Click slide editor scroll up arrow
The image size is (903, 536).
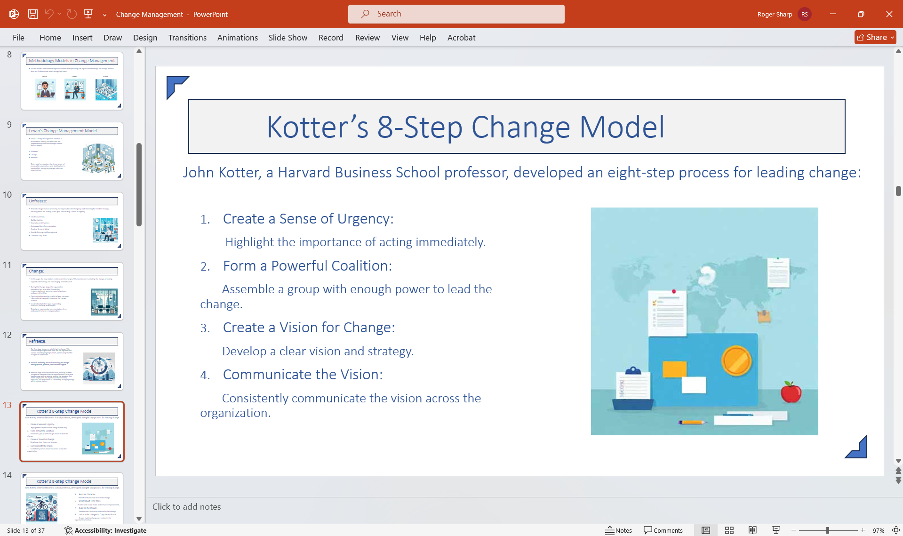pos(898,51)
